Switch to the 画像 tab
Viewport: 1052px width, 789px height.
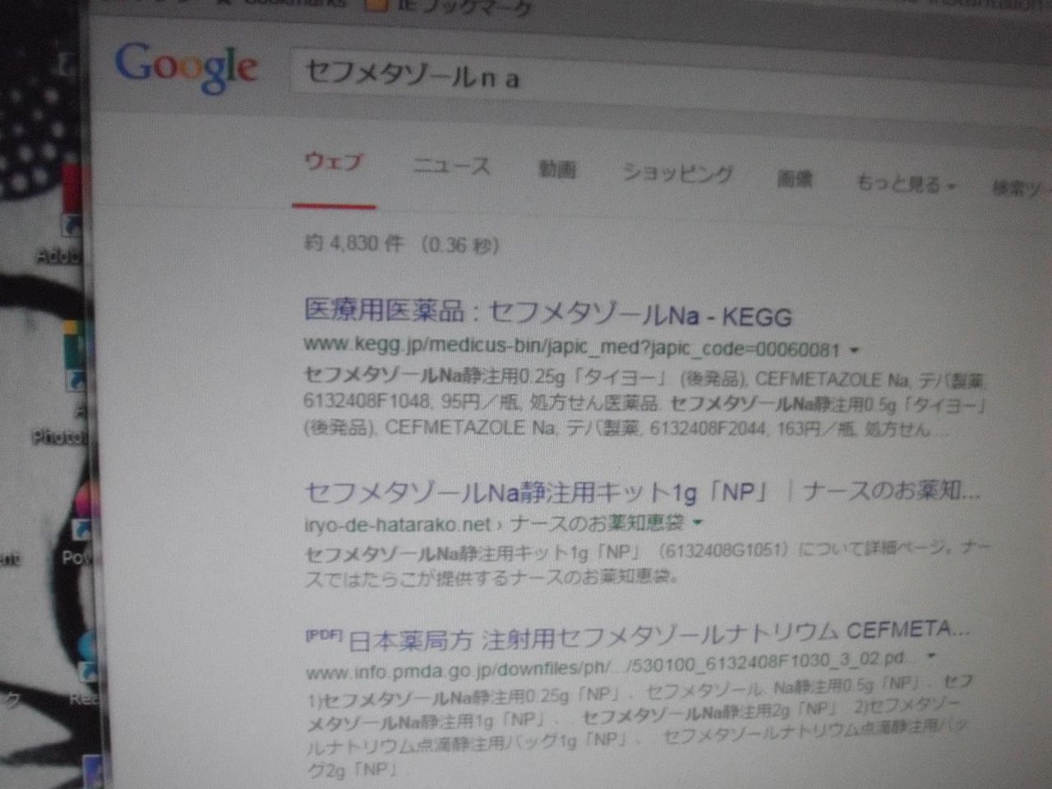[794, 178]
